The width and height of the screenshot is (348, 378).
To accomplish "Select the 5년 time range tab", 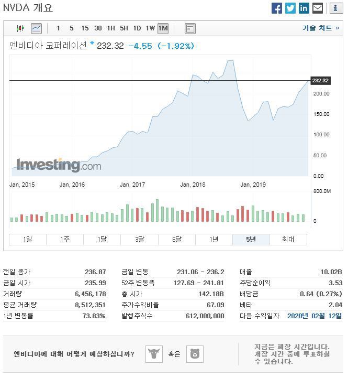I will [x=251, y=240].
